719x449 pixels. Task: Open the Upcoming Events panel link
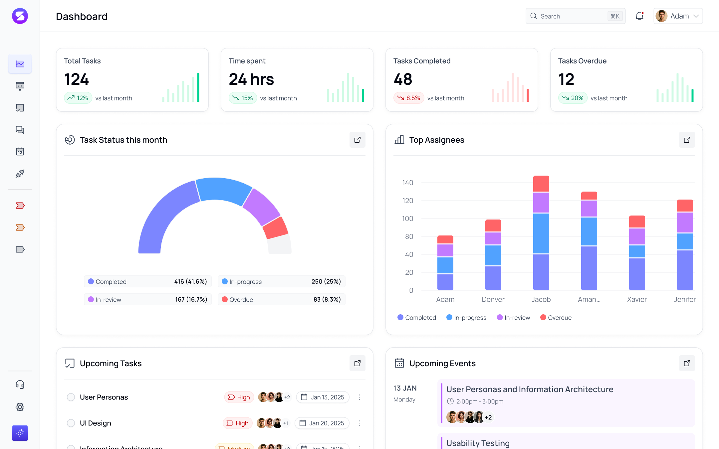point(687,363)
